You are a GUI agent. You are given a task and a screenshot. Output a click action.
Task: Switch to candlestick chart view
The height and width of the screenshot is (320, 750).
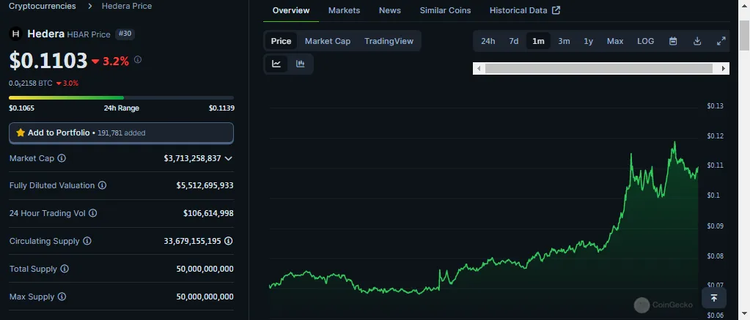301,64
